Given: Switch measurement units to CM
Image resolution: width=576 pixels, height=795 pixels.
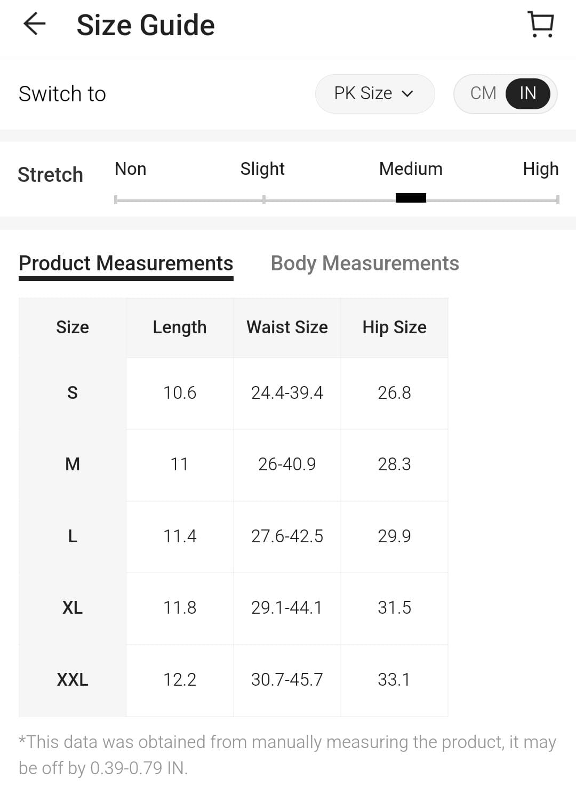Looking at the screenshot, I should coord(483,93).
